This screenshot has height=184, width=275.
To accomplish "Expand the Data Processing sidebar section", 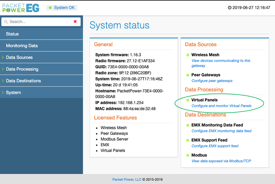I will click(22, 69).
